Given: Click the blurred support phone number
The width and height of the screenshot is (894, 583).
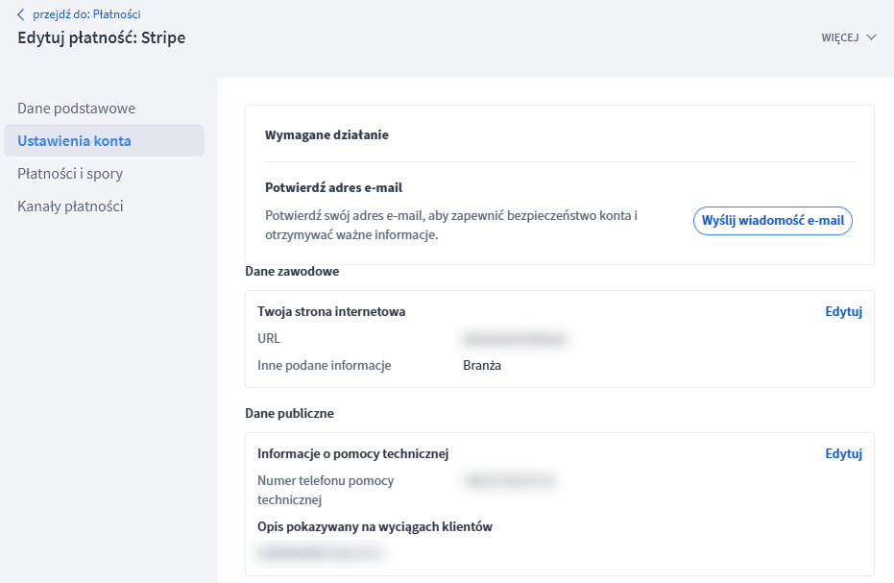Looking at the screenshot, I should click(510, 481).
